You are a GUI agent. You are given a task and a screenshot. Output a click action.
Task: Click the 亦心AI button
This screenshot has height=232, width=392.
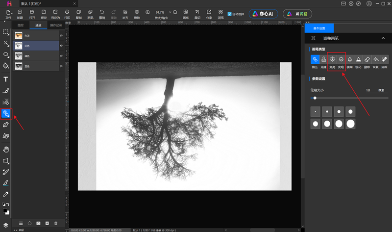264,14
